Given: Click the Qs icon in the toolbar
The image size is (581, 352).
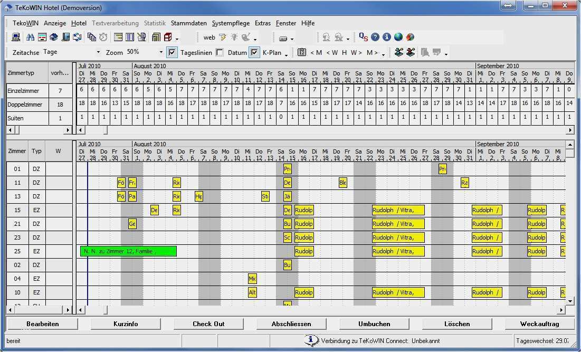Looking at the screenshot, I should [x=363, y=37].
